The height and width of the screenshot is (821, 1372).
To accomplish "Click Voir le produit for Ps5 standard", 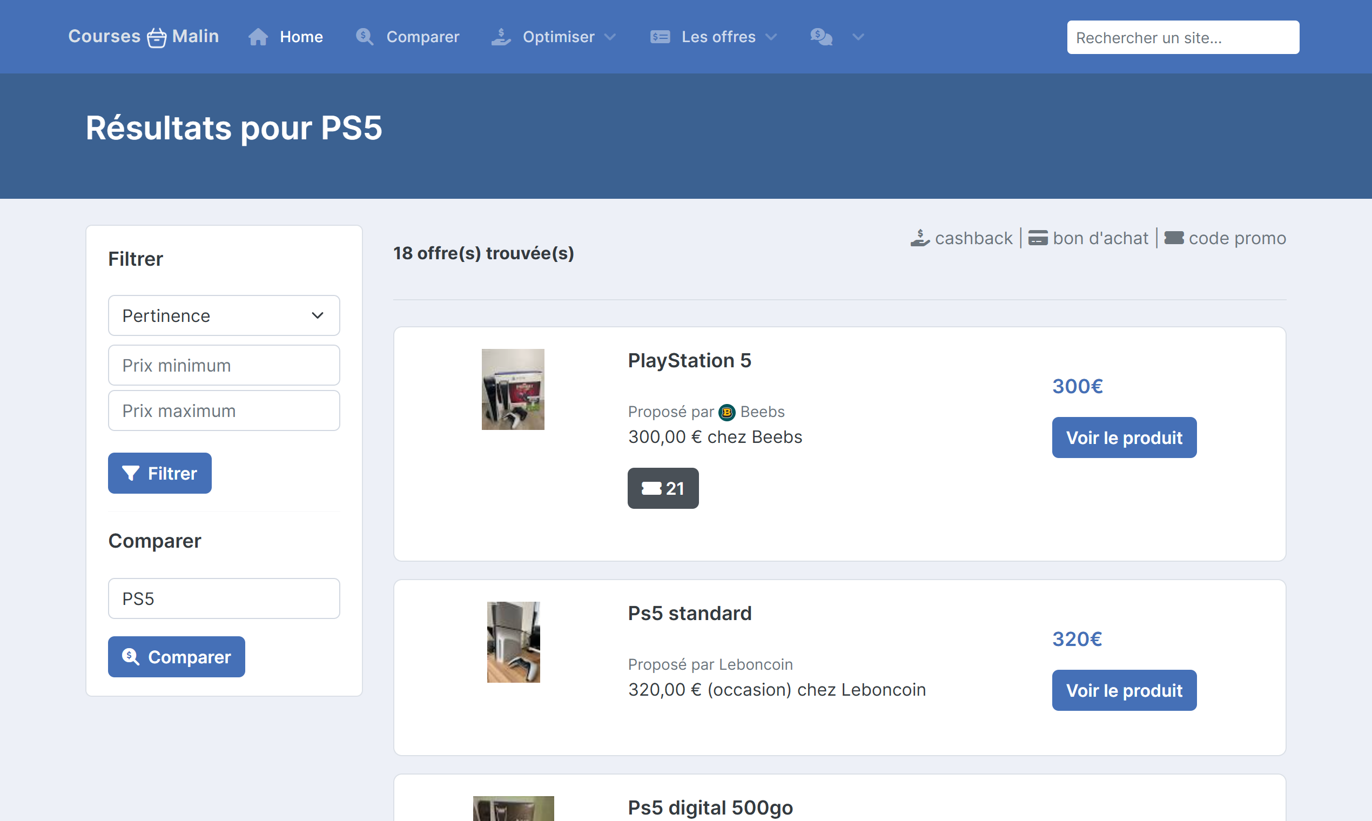I will [x=1124, y=690].
